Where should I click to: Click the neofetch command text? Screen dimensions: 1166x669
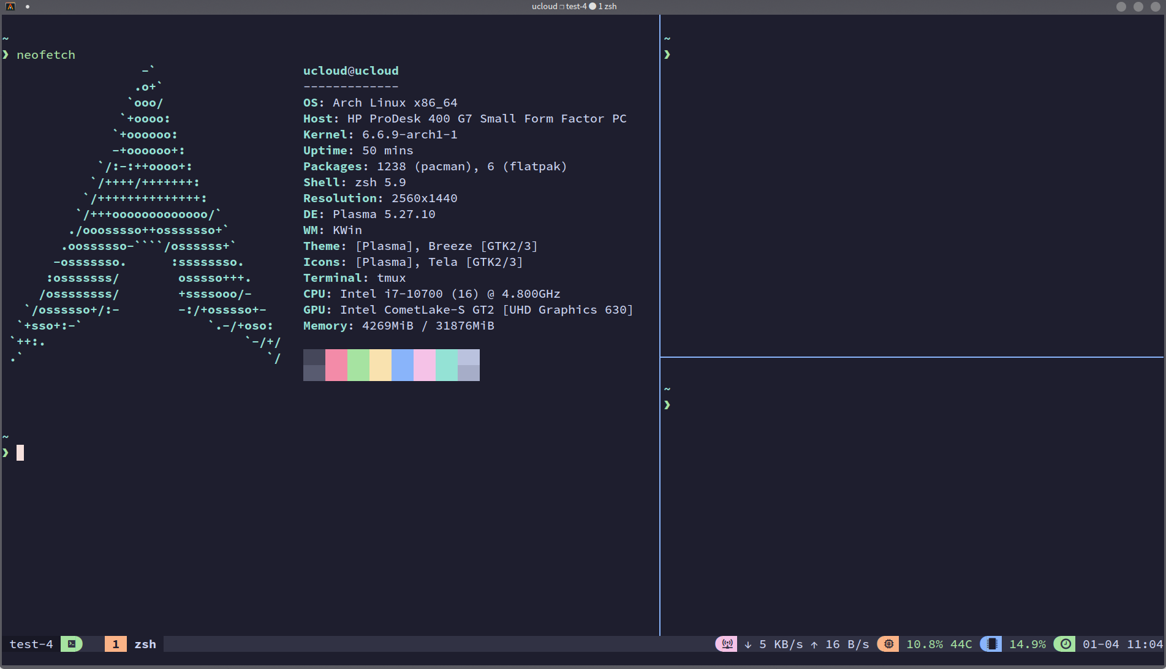tap(46, 55)
